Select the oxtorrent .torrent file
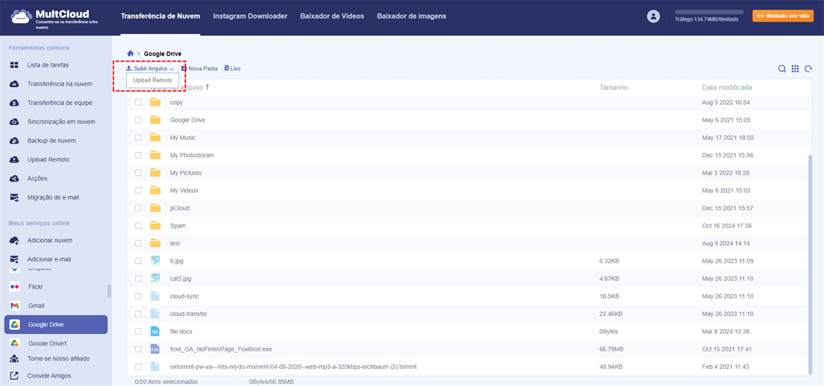This screenshot has height=386, width=824. click(x=293, y=367)
